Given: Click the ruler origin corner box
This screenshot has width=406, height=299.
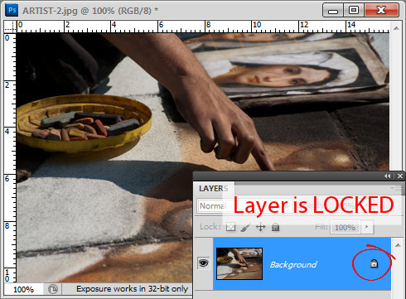Looking at the screenshot, I should [10, 27].
